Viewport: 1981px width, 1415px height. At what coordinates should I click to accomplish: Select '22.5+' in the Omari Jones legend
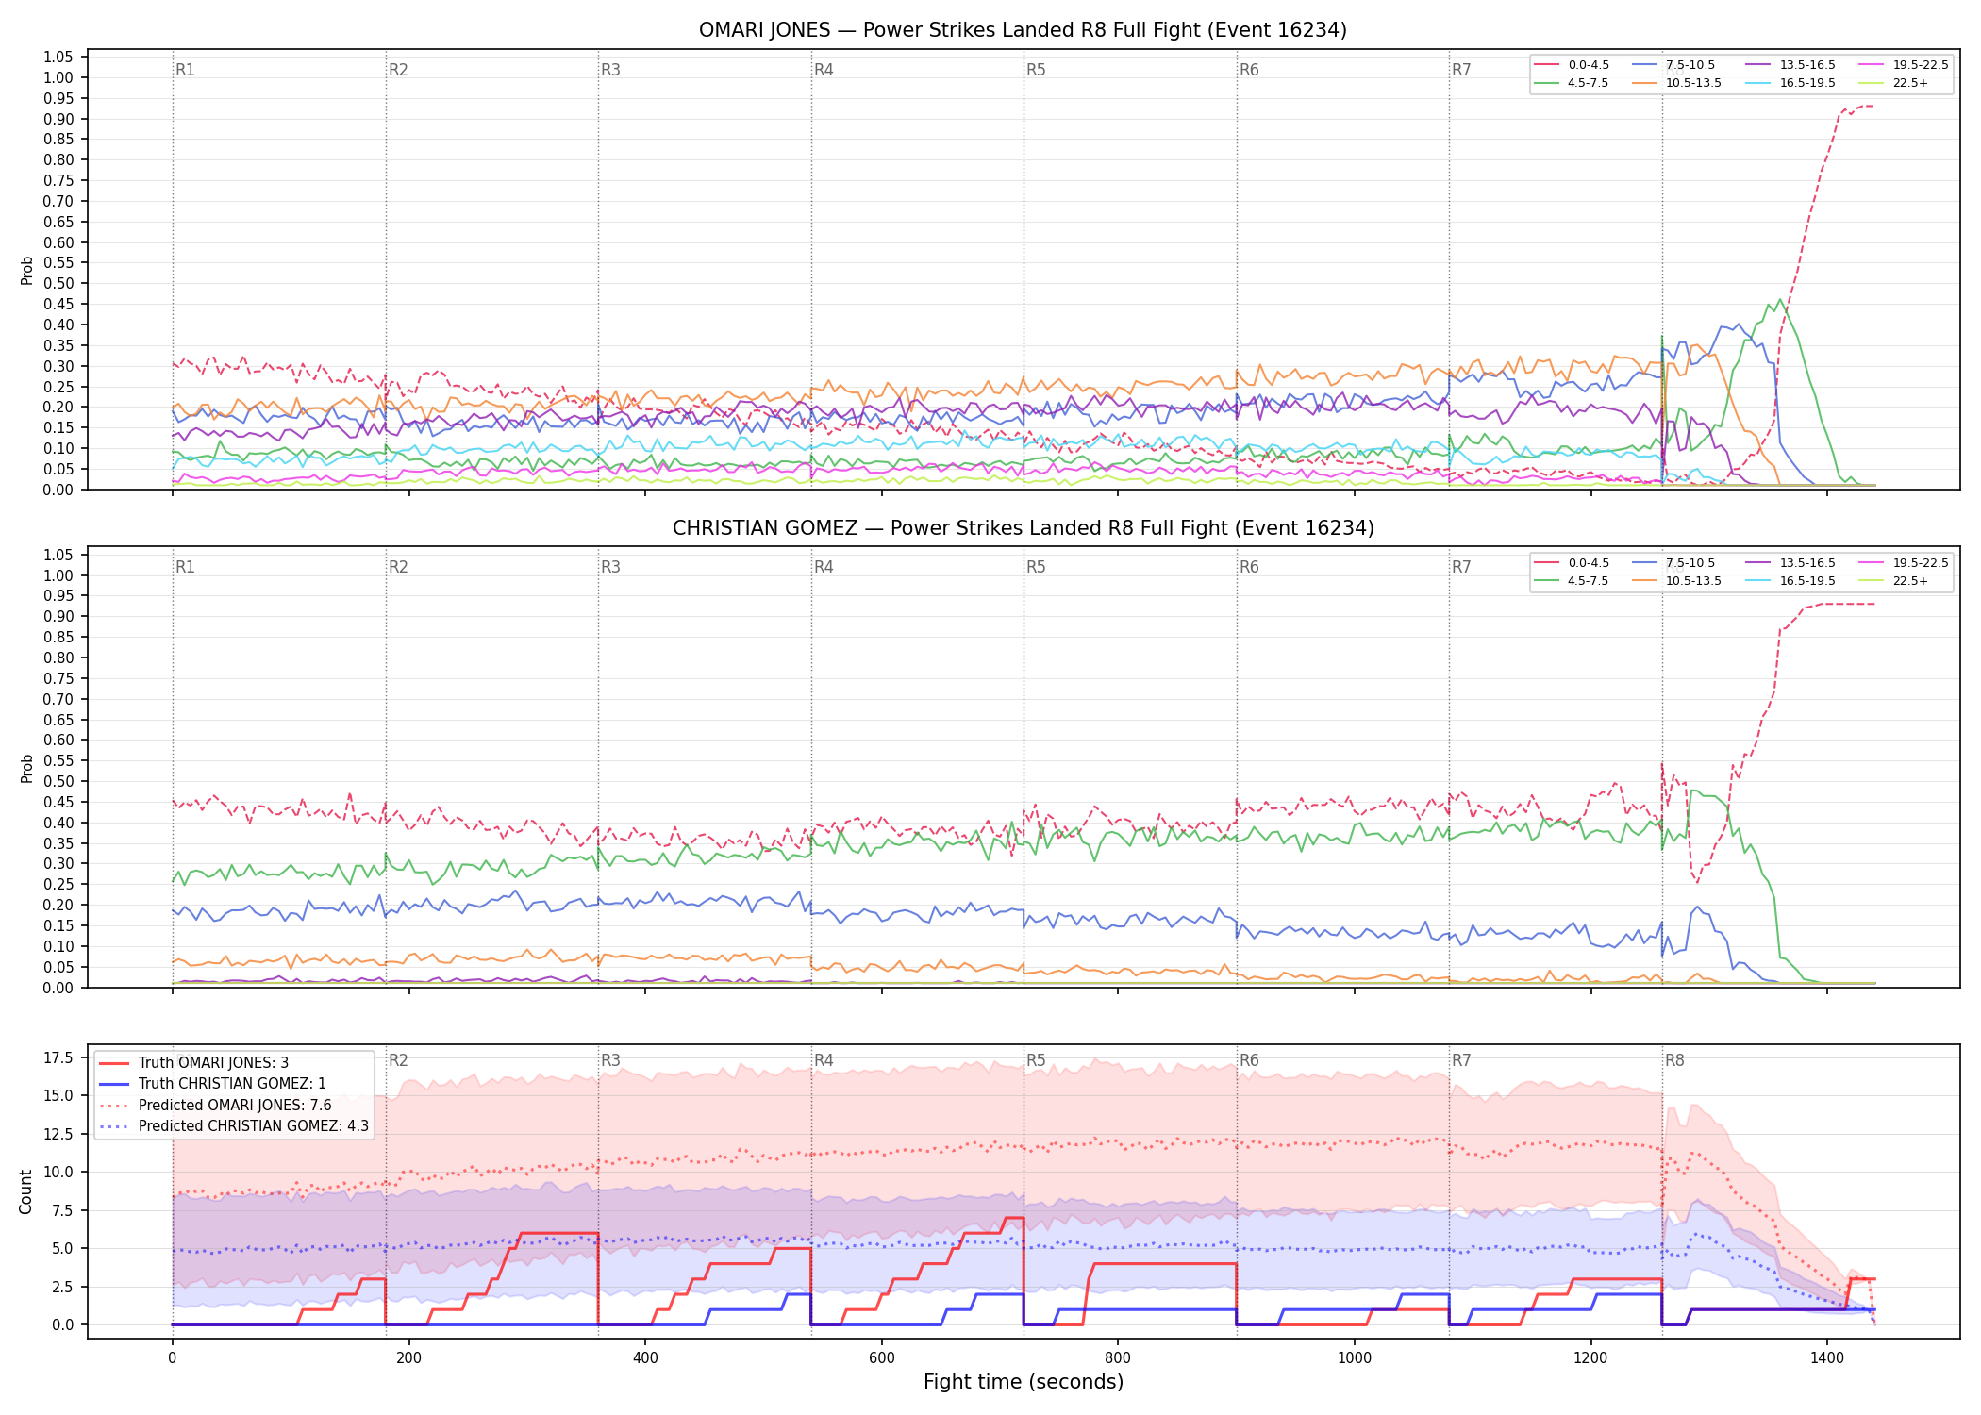[1910, 83]
